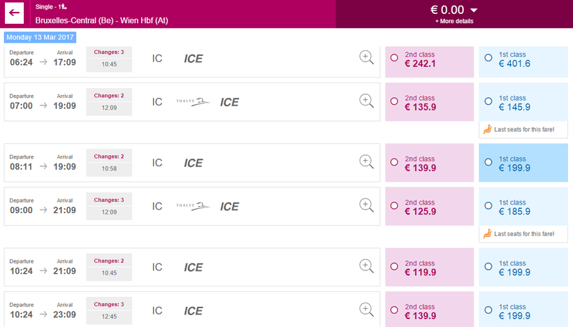The image size is (573, 327).
Task: Open details magnifier for 08:11 departure
Action: [366, 162]
